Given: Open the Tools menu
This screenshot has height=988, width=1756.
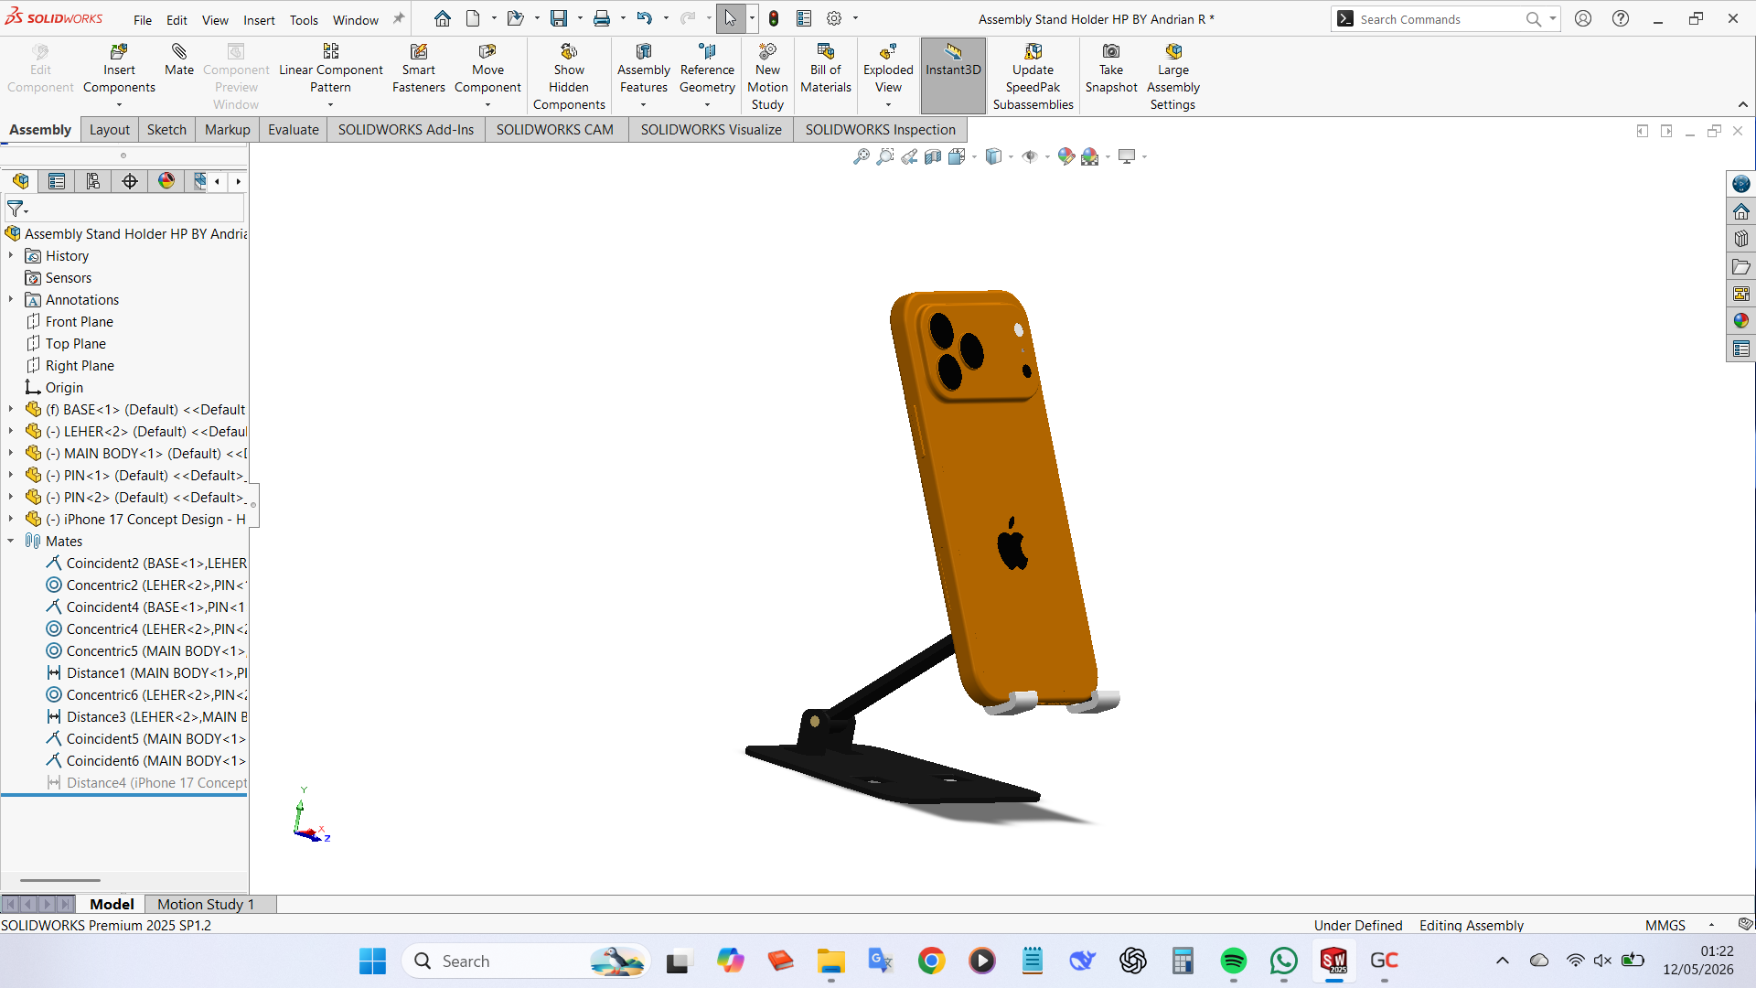Looking at the screenshot, I should [x=304, y=19].
